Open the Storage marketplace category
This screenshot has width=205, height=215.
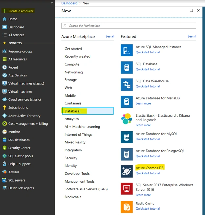click(x=71, y=80)
